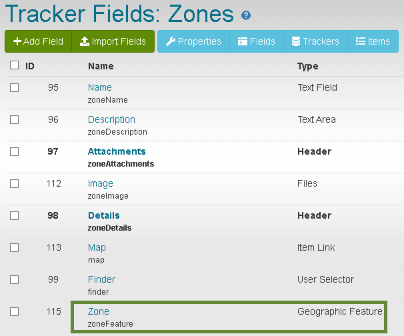Open the Description field link
The width and height of the screenshot is (404, 336).
point(111,119)
